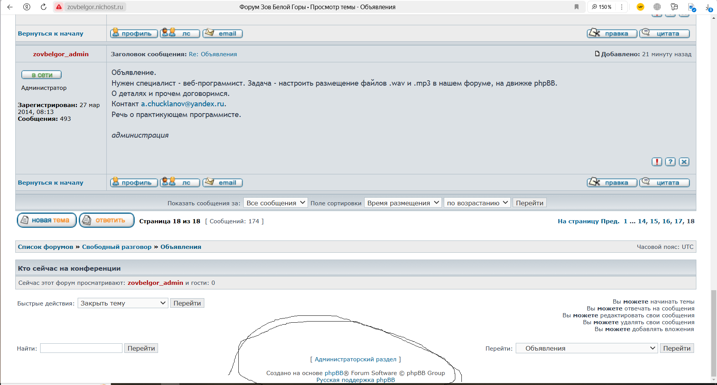The width and height of the screenshot is (717, 385).
Task: Open browser downloads with the arrow icon
Action: (708, 7)
